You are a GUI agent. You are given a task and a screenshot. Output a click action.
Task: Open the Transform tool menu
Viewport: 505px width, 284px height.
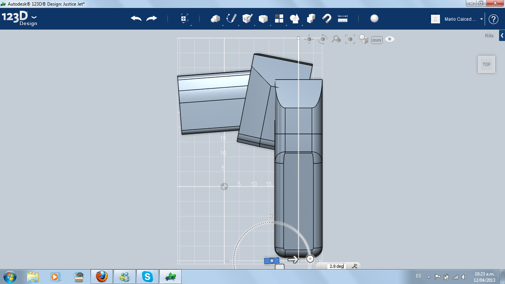(x=184, y=18)
